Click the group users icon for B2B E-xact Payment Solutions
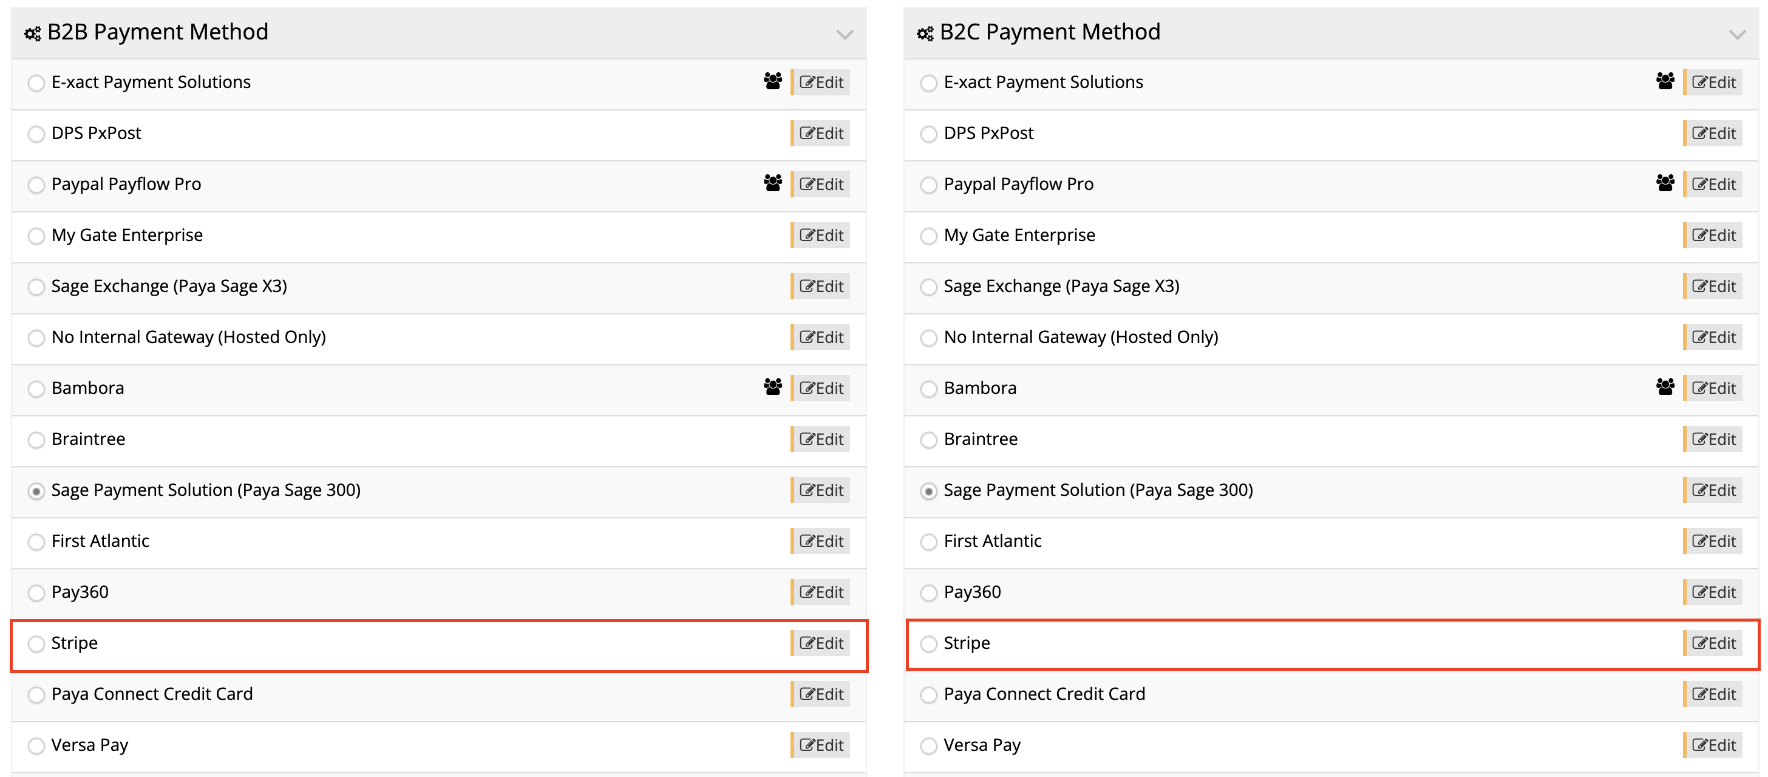 tap(773, 81)
